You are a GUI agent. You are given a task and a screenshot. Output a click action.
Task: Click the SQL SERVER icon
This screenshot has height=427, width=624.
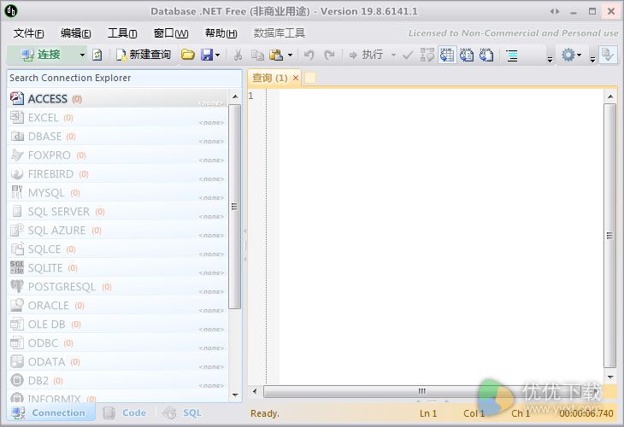[17, 211]
